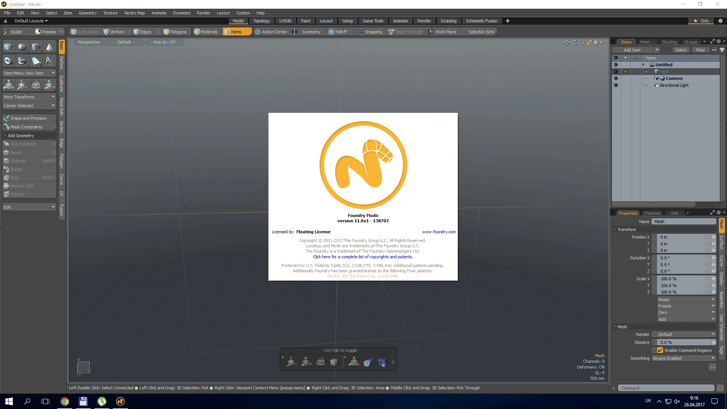Viewport: 727px width, 409px height.
Task: Toggle visibility of the Camera item
Action: coord(616,78)
